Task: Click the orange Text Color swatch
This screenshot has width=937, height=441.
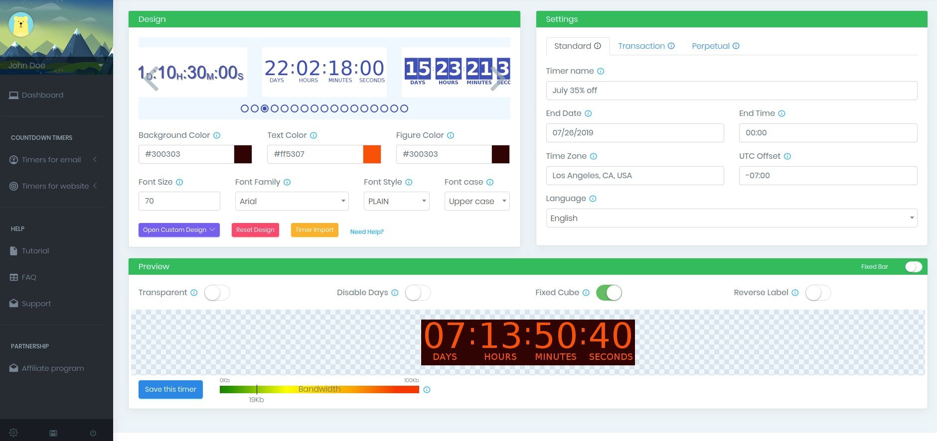Action: 372,154
